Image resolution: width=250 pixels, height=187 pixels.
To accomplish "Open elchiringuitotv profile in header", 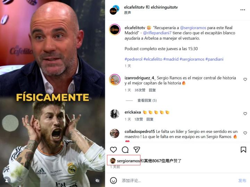I will coord(164,7).
